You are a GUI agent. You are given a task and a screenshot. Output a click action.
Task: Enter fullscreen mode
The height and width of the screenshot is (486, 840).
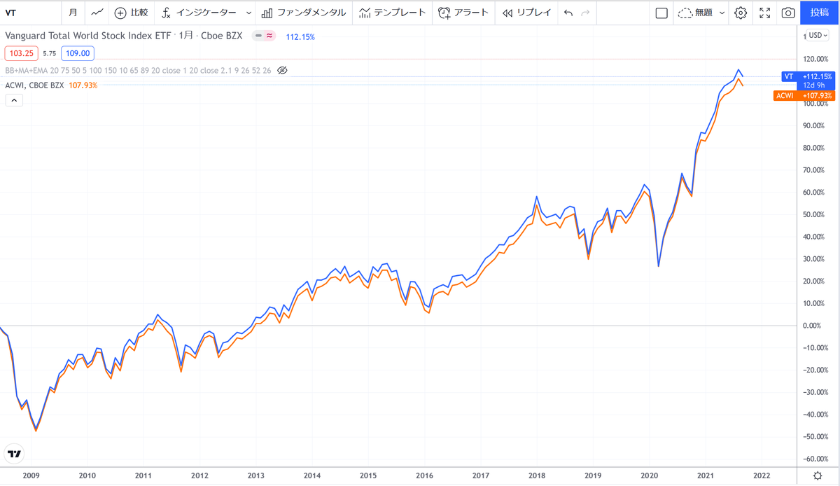click(764, 13)
